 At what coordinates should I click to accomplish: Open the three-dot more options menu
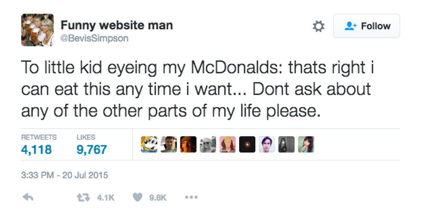click(191, 197)
